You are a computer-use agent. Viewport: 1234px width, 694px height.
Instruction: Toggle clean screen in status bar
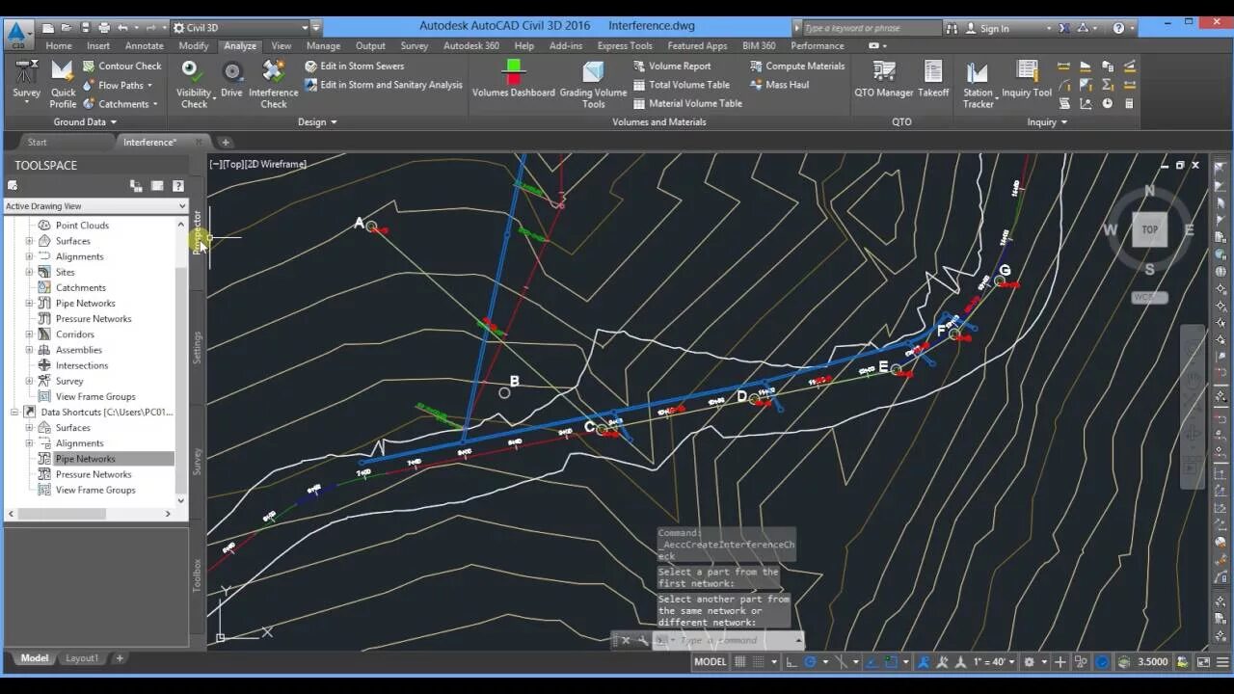point(1203,662)
